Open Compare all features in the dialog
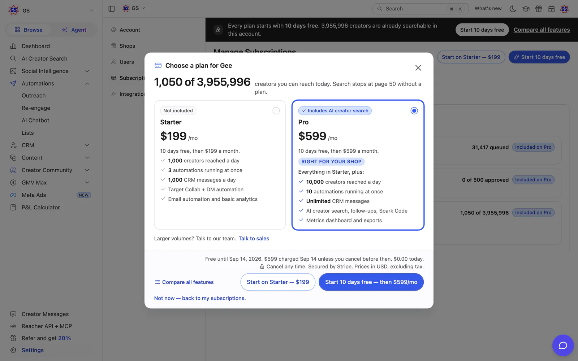This screenshot has width=578, height=361. pyautogui.click(x=184, y=282)
